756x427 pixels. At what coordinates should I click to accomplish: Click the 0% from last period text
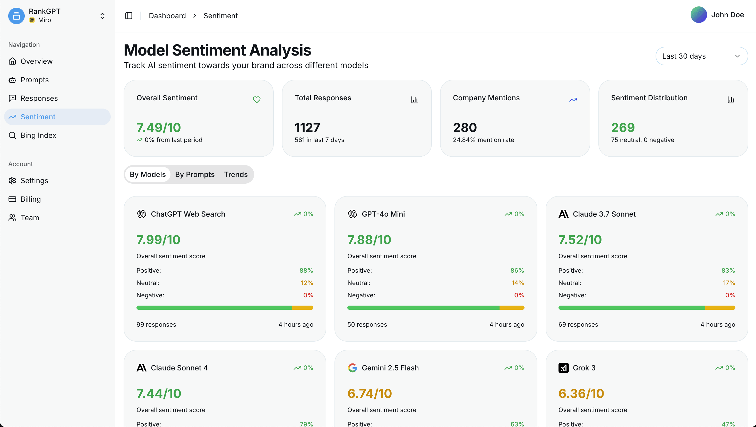pyautogui.click(x=174, y=140)
